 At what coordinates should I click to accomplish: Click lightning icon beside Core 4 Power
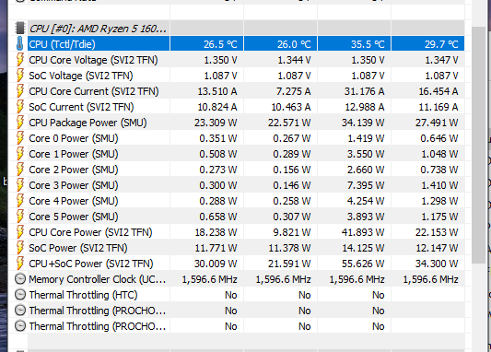point(20,201)
